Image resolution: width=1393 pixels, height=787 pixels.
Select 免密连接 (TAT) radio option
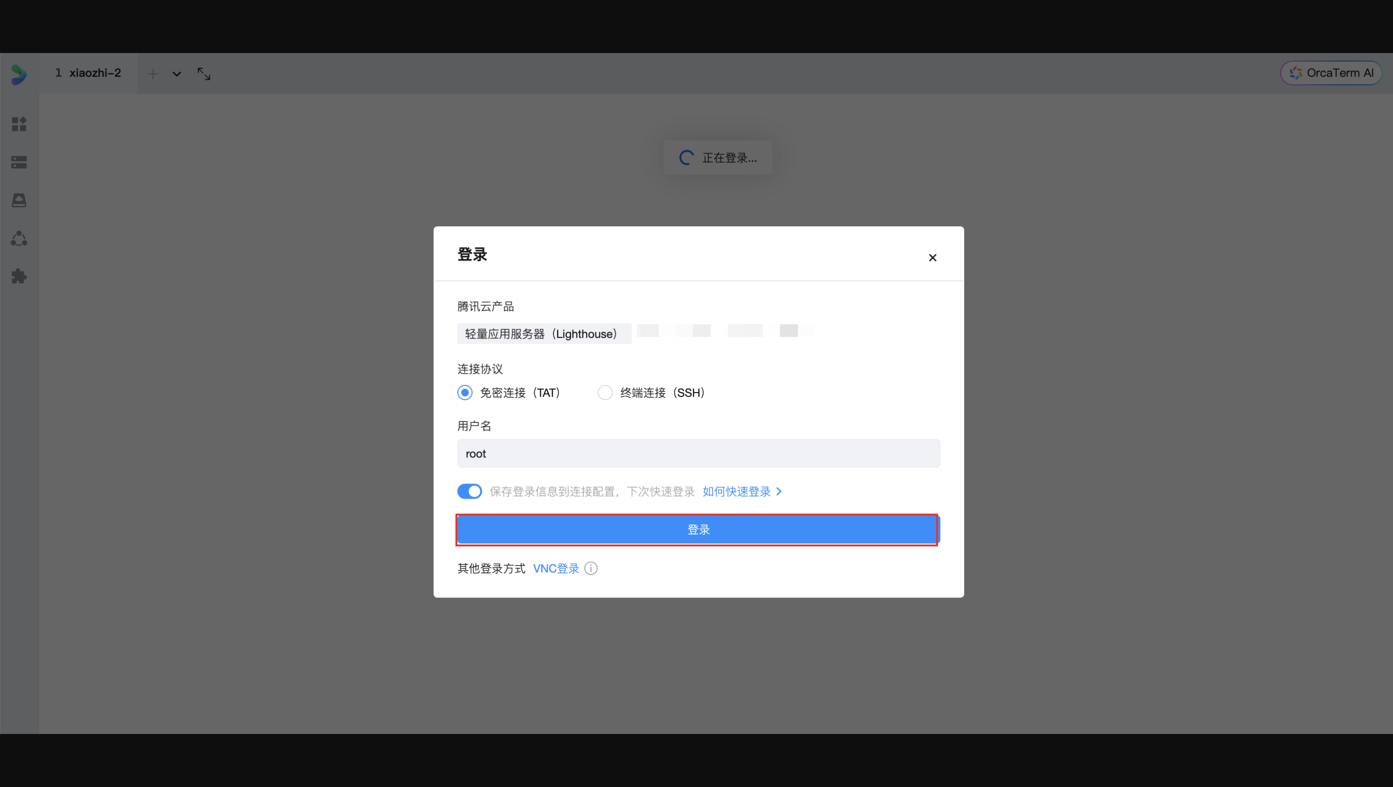pyautogui.click(x=464, y=393)
